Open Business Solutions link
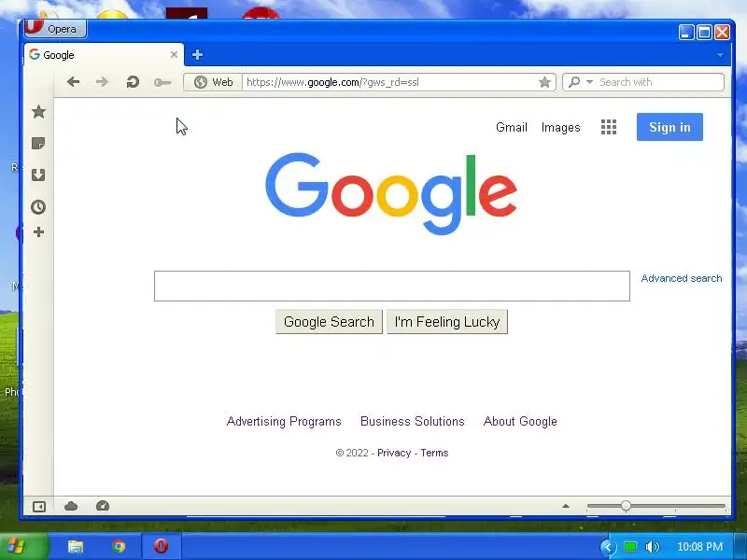 click(x=412, y=422)
